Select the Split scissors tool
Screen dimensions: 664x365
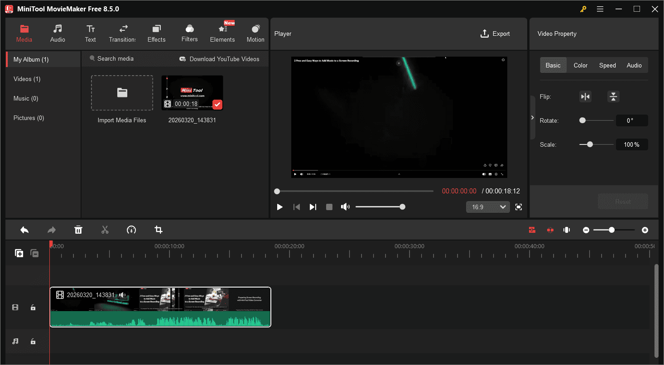pyautogui.click(x=105, y=230)
